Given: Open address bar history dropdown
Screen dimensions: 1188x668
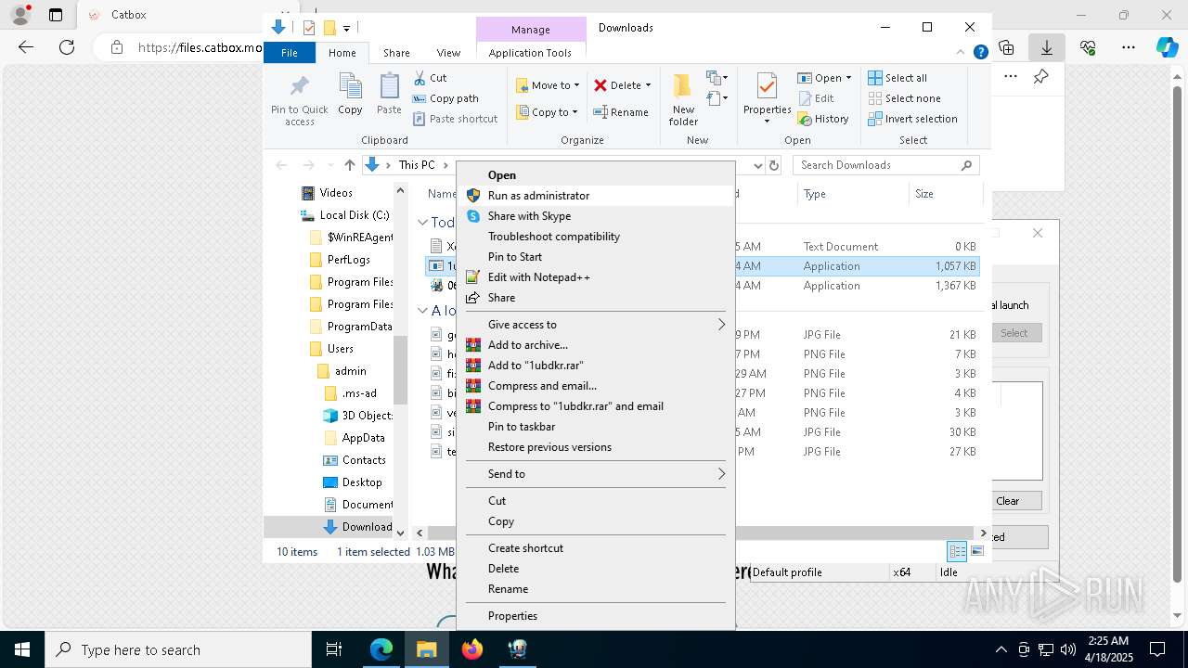Looking at the screenshot, I should click(758, 165).
